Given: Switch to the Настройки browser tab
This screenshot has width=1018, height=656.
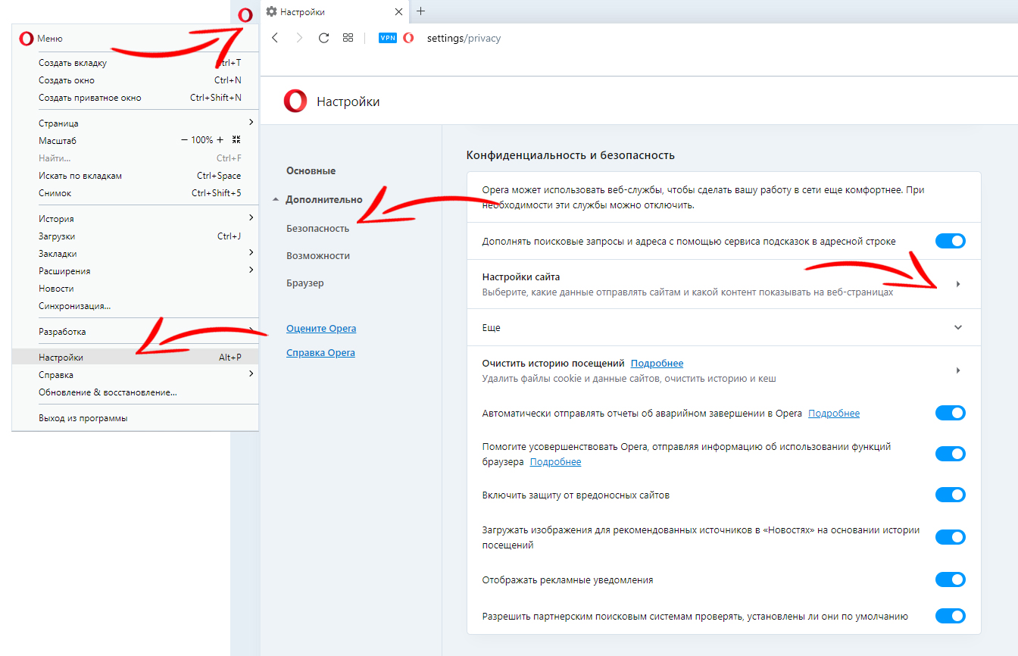Looking at the screenshot, I should 334,12.
